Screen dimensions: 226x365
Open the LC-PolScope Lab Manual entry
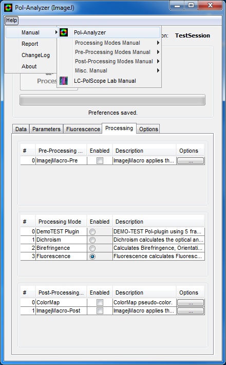[x=109, y=81]
